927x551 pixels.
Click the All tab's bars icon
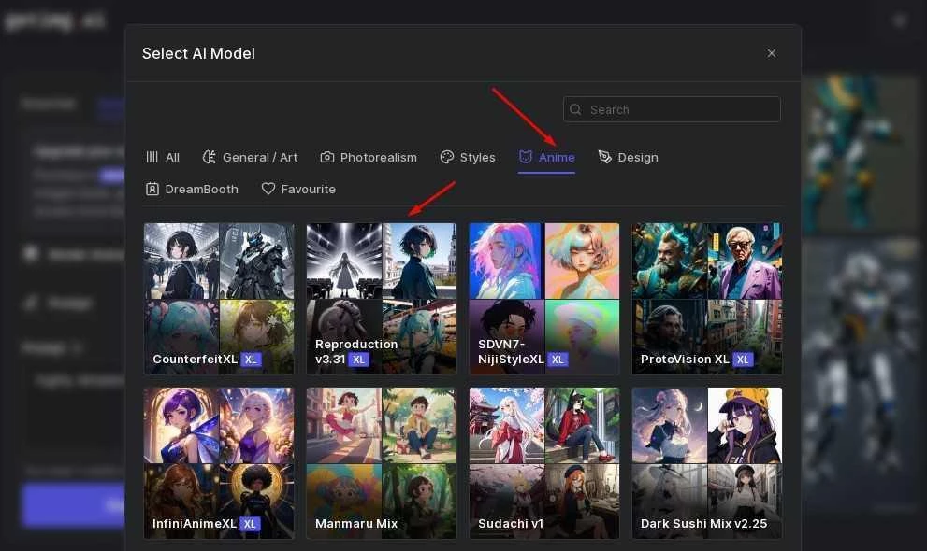point(152,157)
